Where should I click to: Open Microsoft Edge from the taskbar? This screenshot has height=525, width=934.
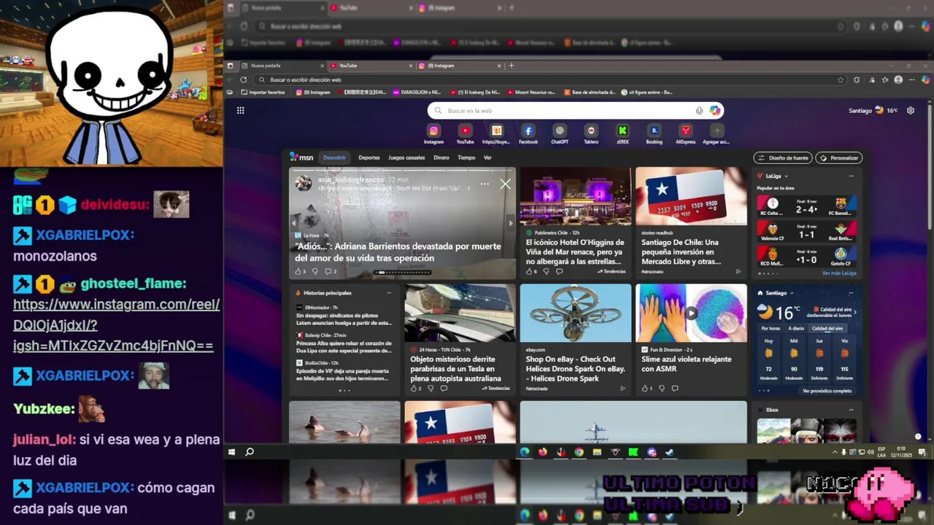click(x=525, y=452)
